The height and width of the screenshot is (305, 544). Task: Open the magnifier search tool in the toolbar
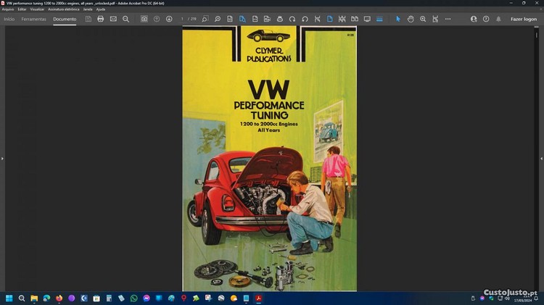[x=125, y=19]
